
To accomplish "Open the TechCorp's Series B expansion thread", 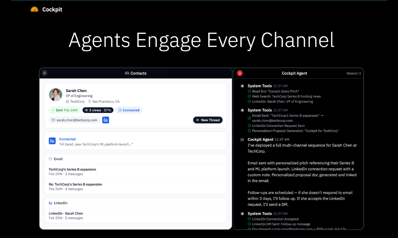I will point(72,171).
